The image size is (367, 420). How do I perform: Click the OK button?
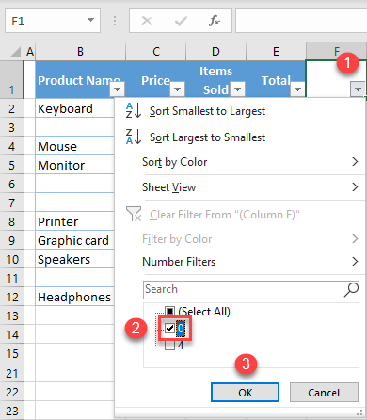point(245,393)
